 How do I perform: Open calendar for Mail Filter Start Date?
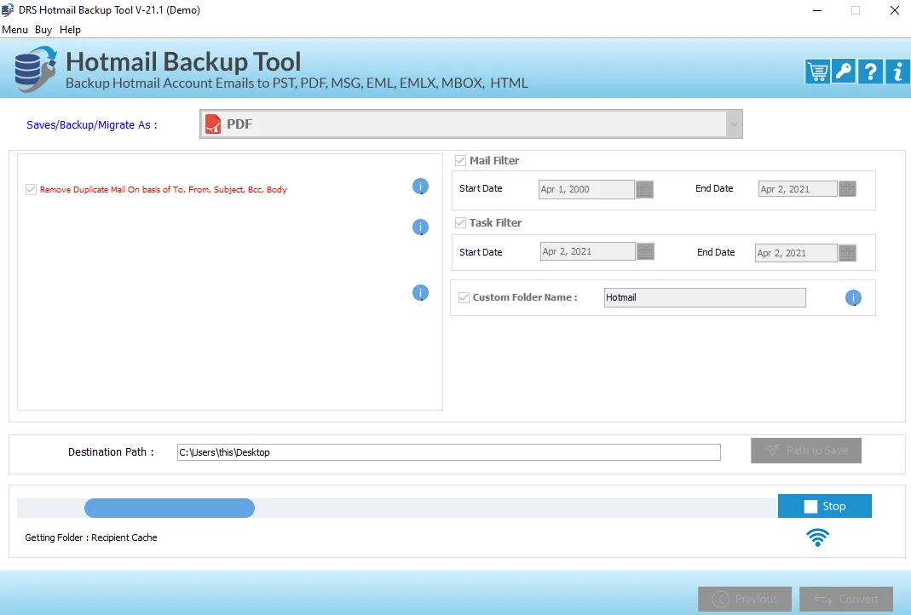point(644,189)
